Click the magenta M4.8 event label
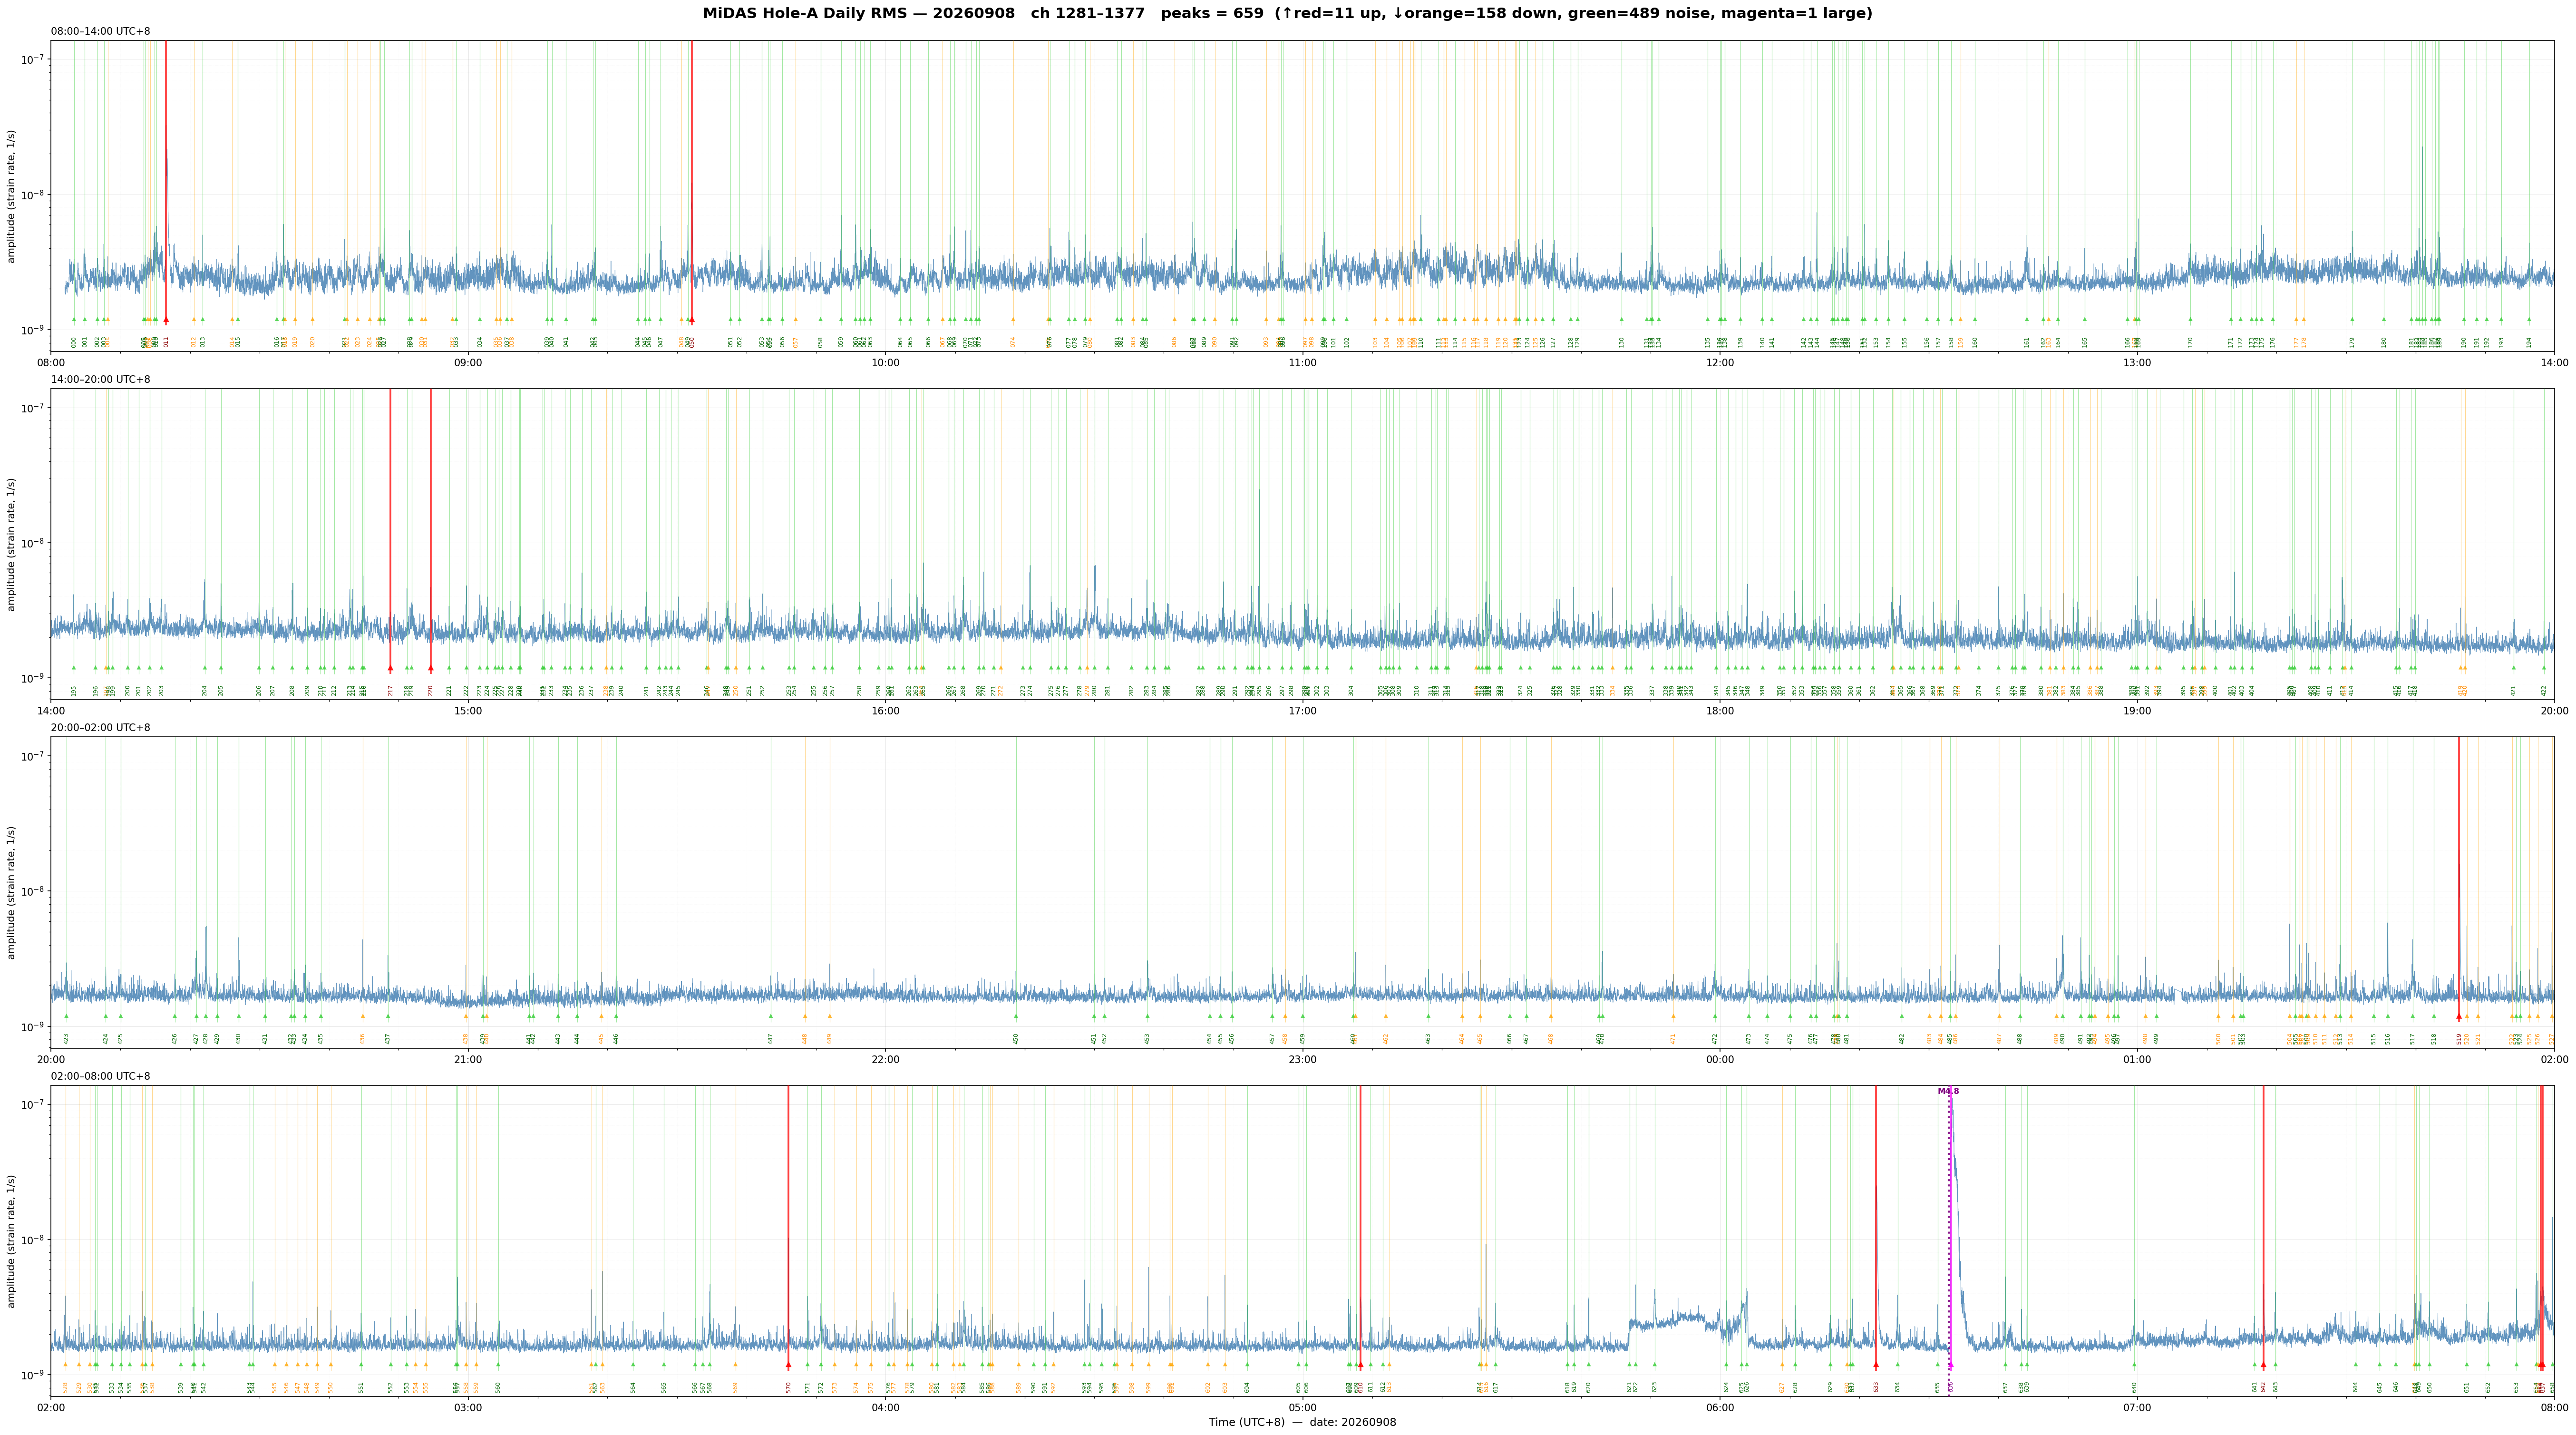This screenshot has height=1435, width=2576. pyautogui.click(x=1949, y=1091)
